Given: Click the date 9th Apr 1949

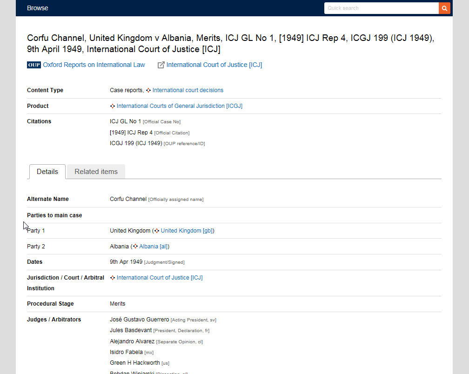Looking at the screenshot, I should pos(126,262).
